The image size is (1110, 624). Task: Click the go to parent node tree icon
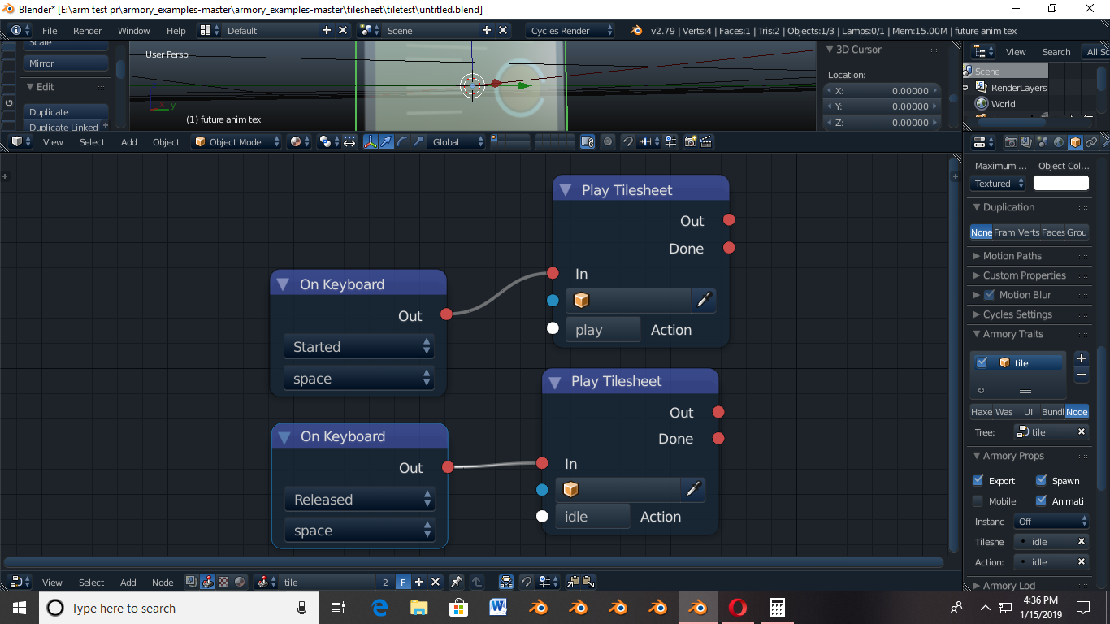(x=477, y=582)
